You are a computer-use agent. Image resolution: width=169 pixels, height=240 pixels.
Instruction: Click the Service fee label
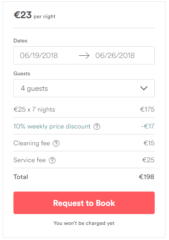click(x=29, y=160)
